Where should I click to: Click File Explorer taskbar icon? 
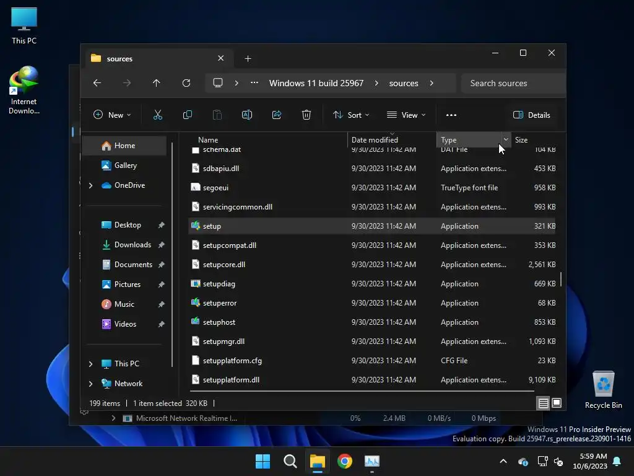point(318,461)
